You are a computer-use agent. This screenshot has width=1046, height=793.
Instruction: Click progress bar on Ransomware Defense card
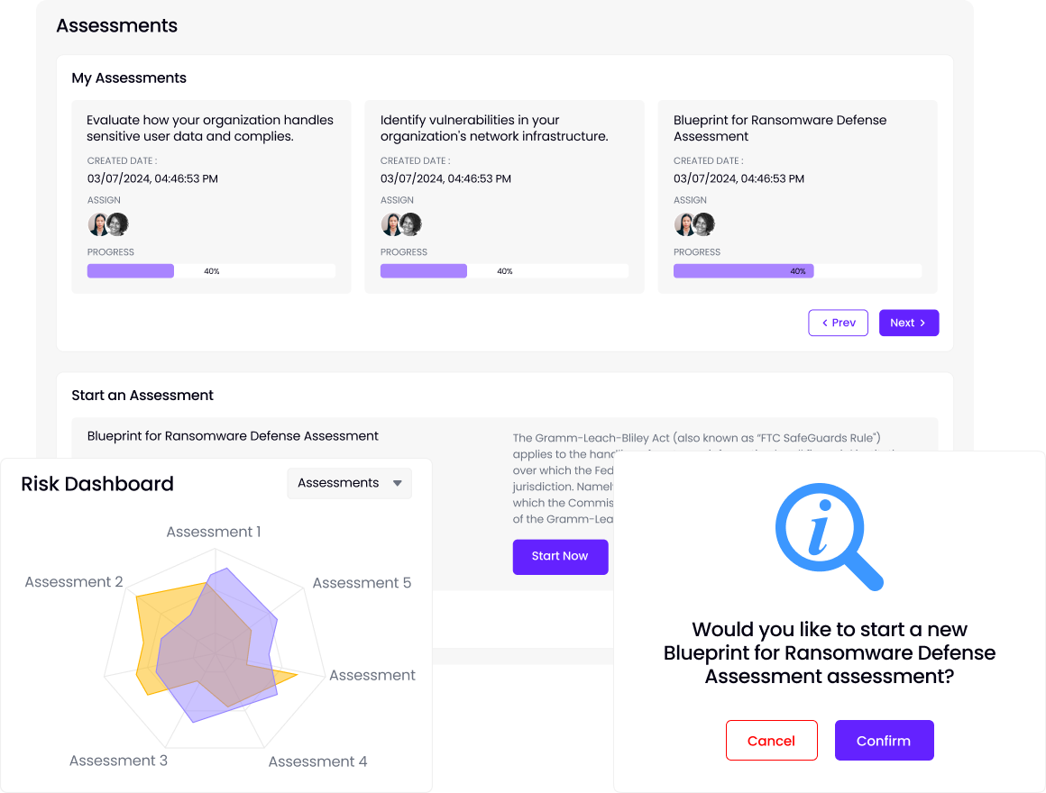tap(797, 271)
